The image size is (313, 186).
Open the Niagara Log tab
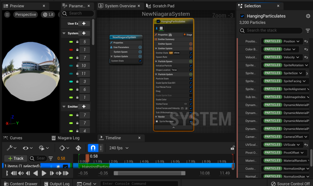tap(66, 138)
